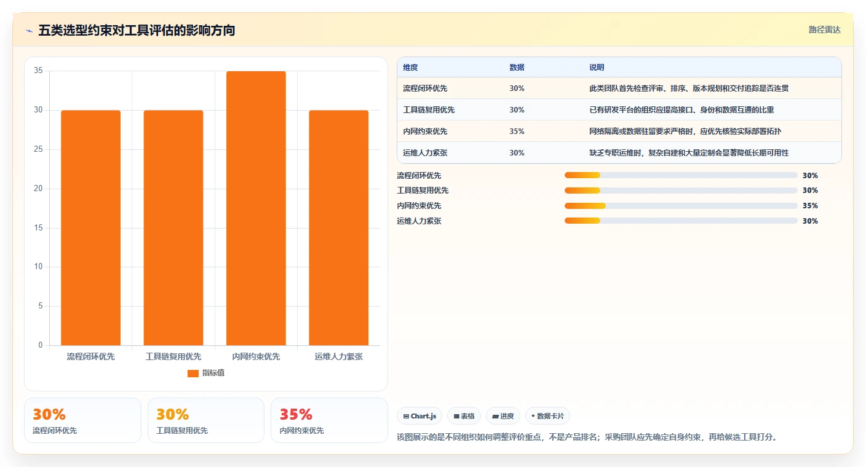866x467 pixels.
Task: Click the Chart.js tag chip
Action: 419,416
